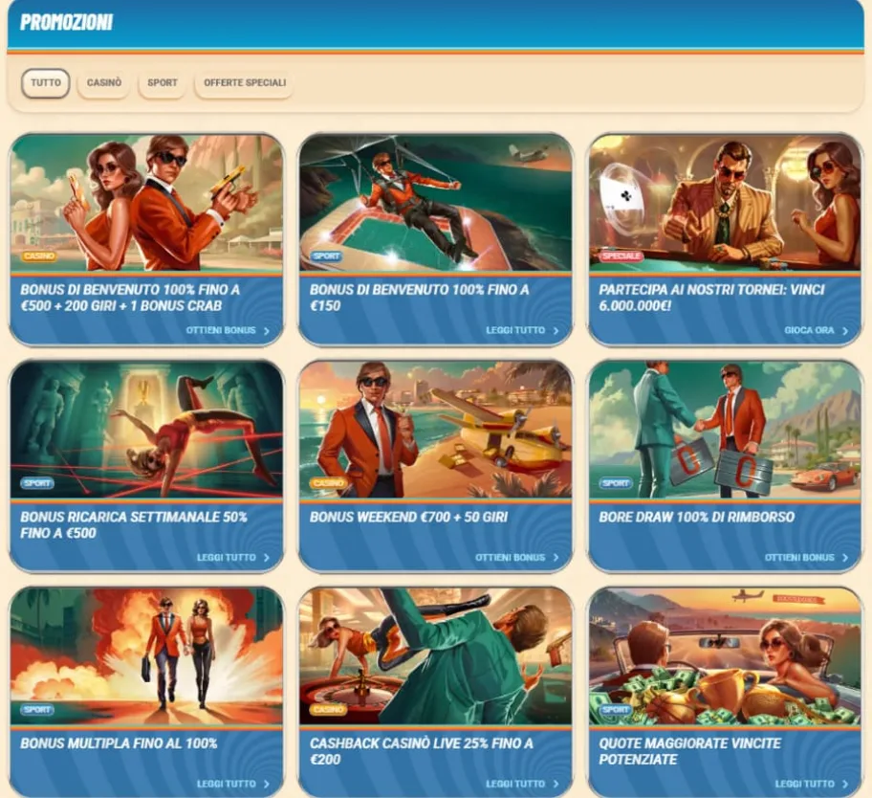Click the arrow beside Ottieni Bonus on Bore Draw
This screenshot has height=798, width=872.
point(845,558)
